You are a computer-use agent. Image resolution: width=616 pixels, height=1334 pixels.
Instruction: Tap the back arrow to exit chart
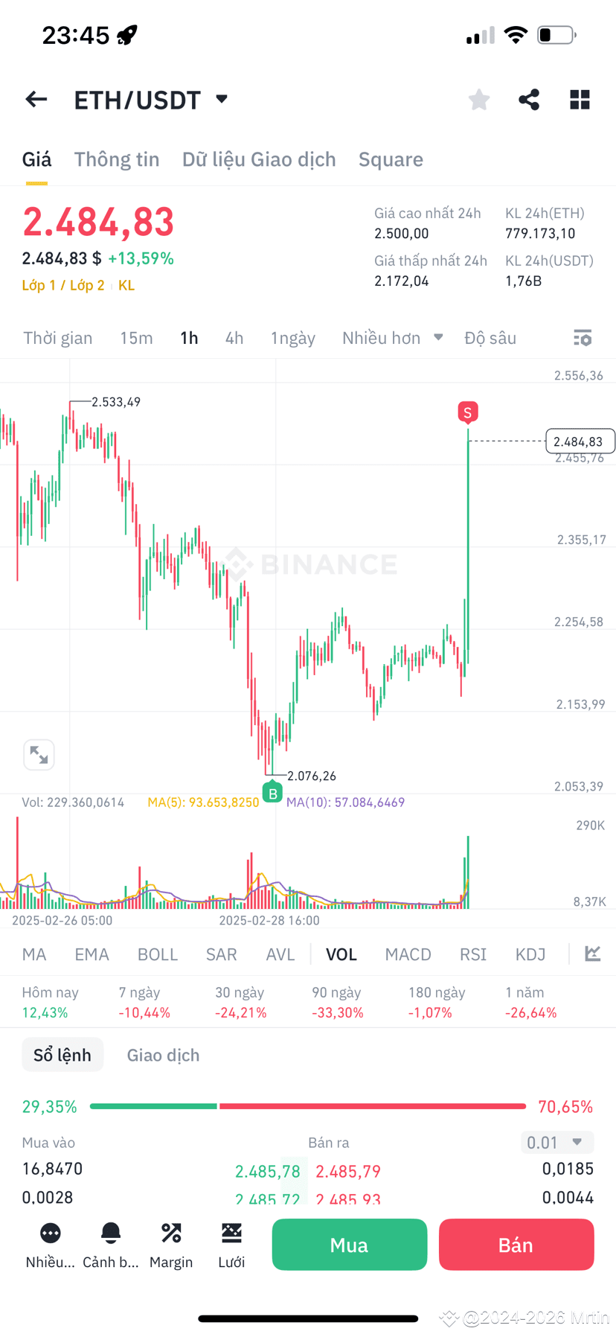36,99
